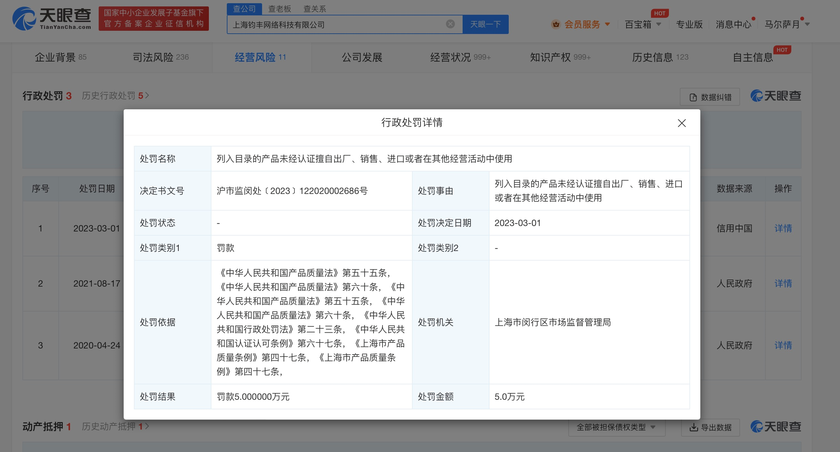Click the 导出数据 download button
840x452 pixels.
click(710, 427)
